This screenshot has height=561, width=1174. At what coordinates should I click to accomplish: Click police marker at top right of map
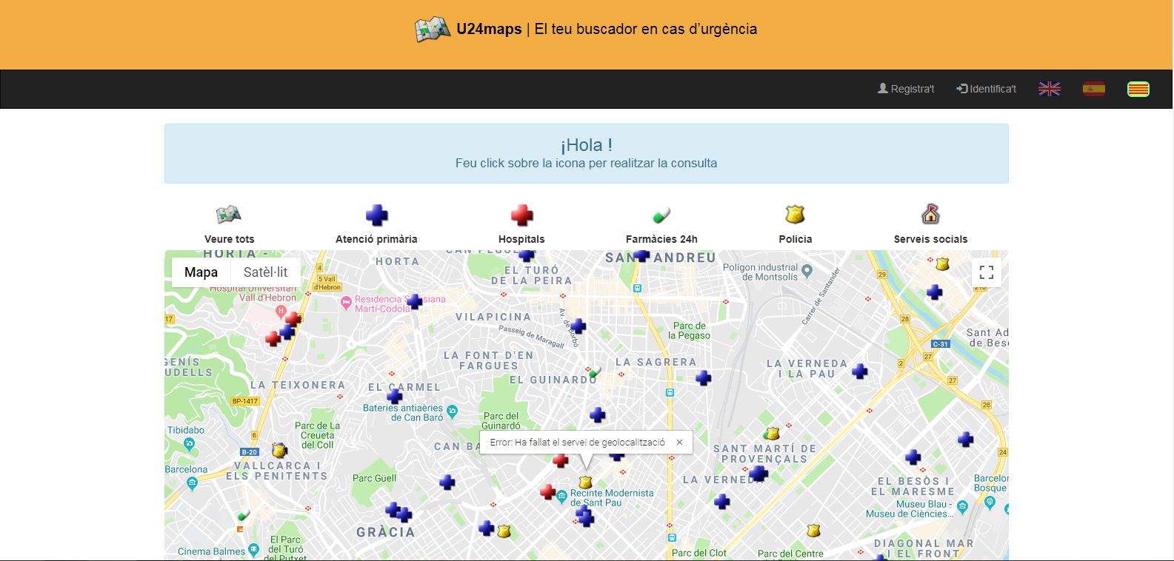pyautogui.click(x=942, y=263)
